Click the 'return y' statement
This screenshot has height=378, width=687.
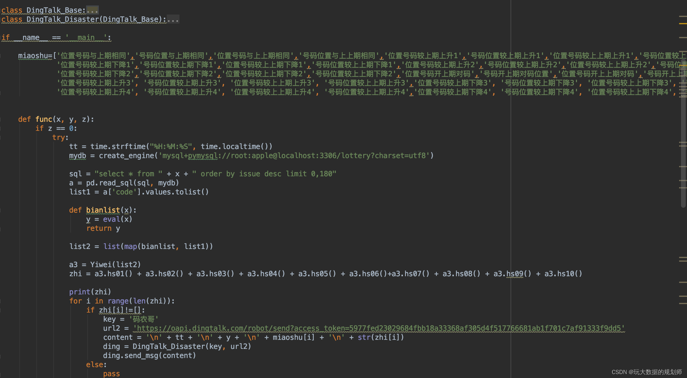coord(103,228)
